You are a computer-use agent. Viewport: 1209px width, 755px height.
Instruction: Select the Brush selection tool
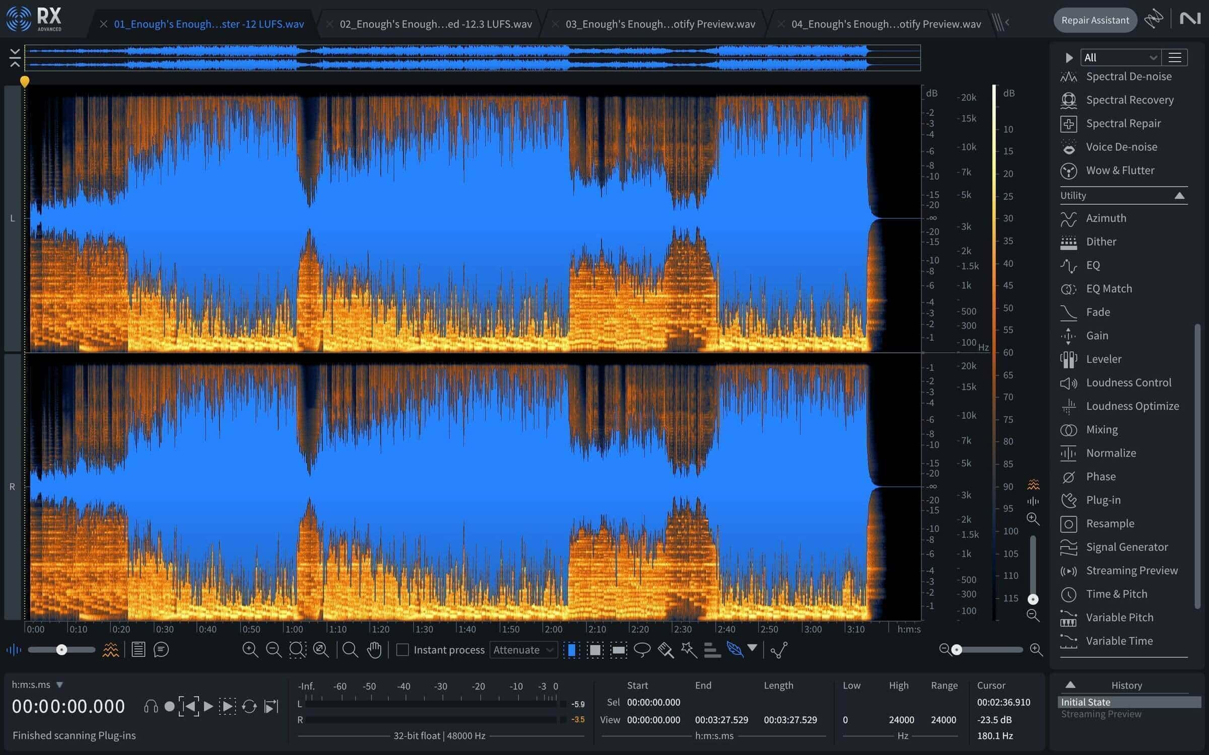click(665, 650)
